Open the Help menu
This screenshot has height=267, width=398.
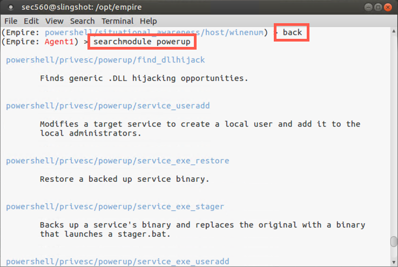148,21
